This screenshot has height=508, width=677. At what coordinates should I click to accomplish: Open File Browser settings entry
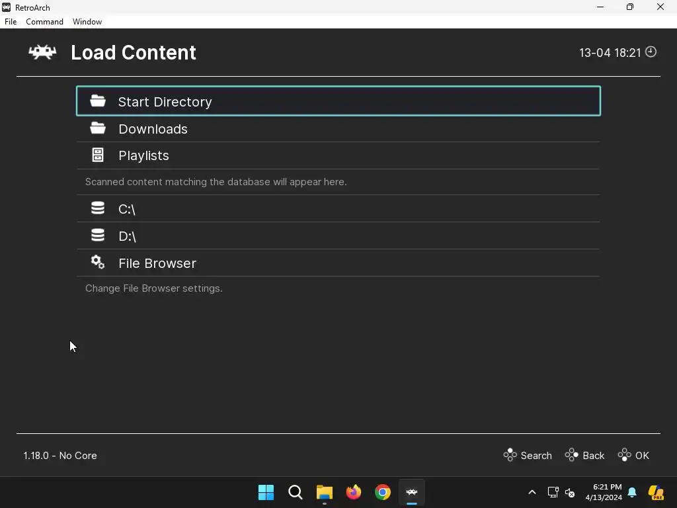(338, 263)
